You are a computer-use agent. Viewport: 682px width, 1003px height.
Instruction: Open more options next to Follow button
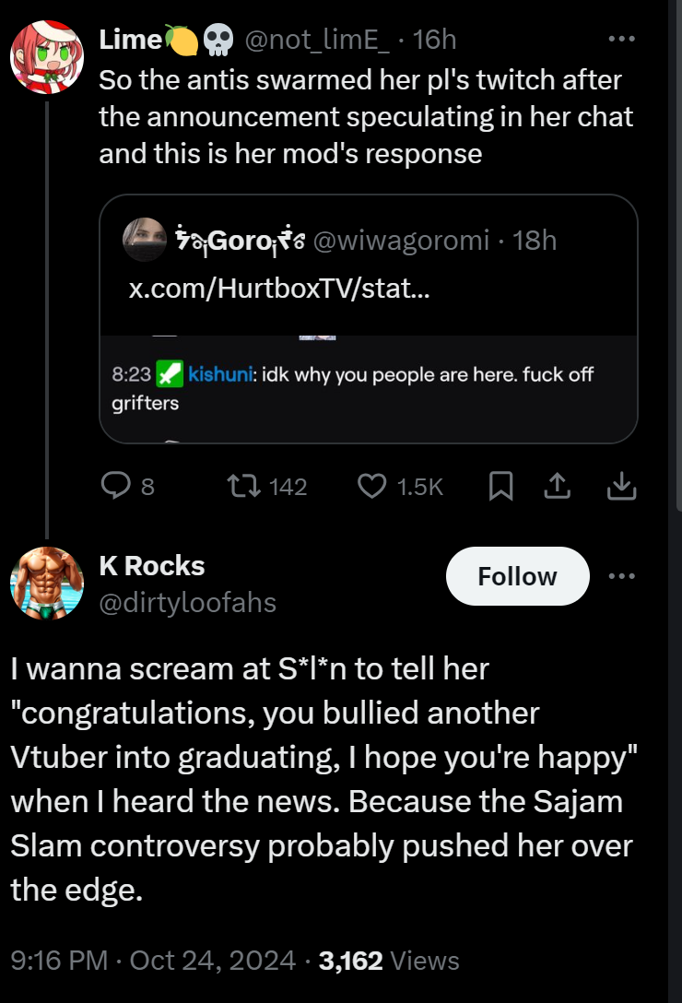pos(622,576)
